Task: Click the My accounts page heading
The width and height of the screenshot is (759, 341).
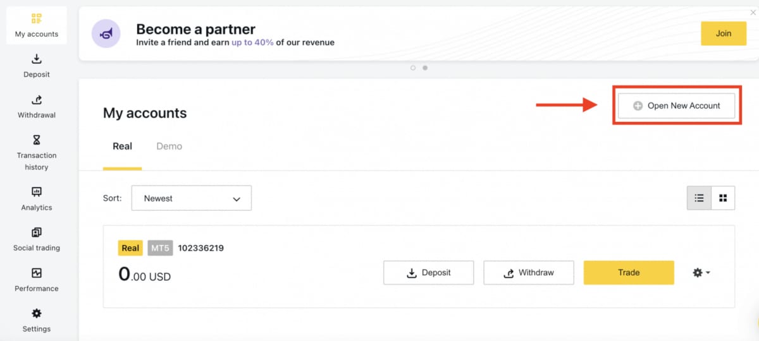Action: [145, 114]
